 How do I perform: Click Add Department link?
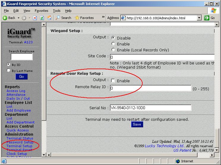(x=20, y=122)
